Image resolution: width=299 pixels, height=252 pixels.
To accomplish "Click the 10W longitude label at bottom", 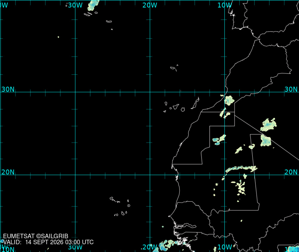I will pyautogui.click(x=225, y=247).
